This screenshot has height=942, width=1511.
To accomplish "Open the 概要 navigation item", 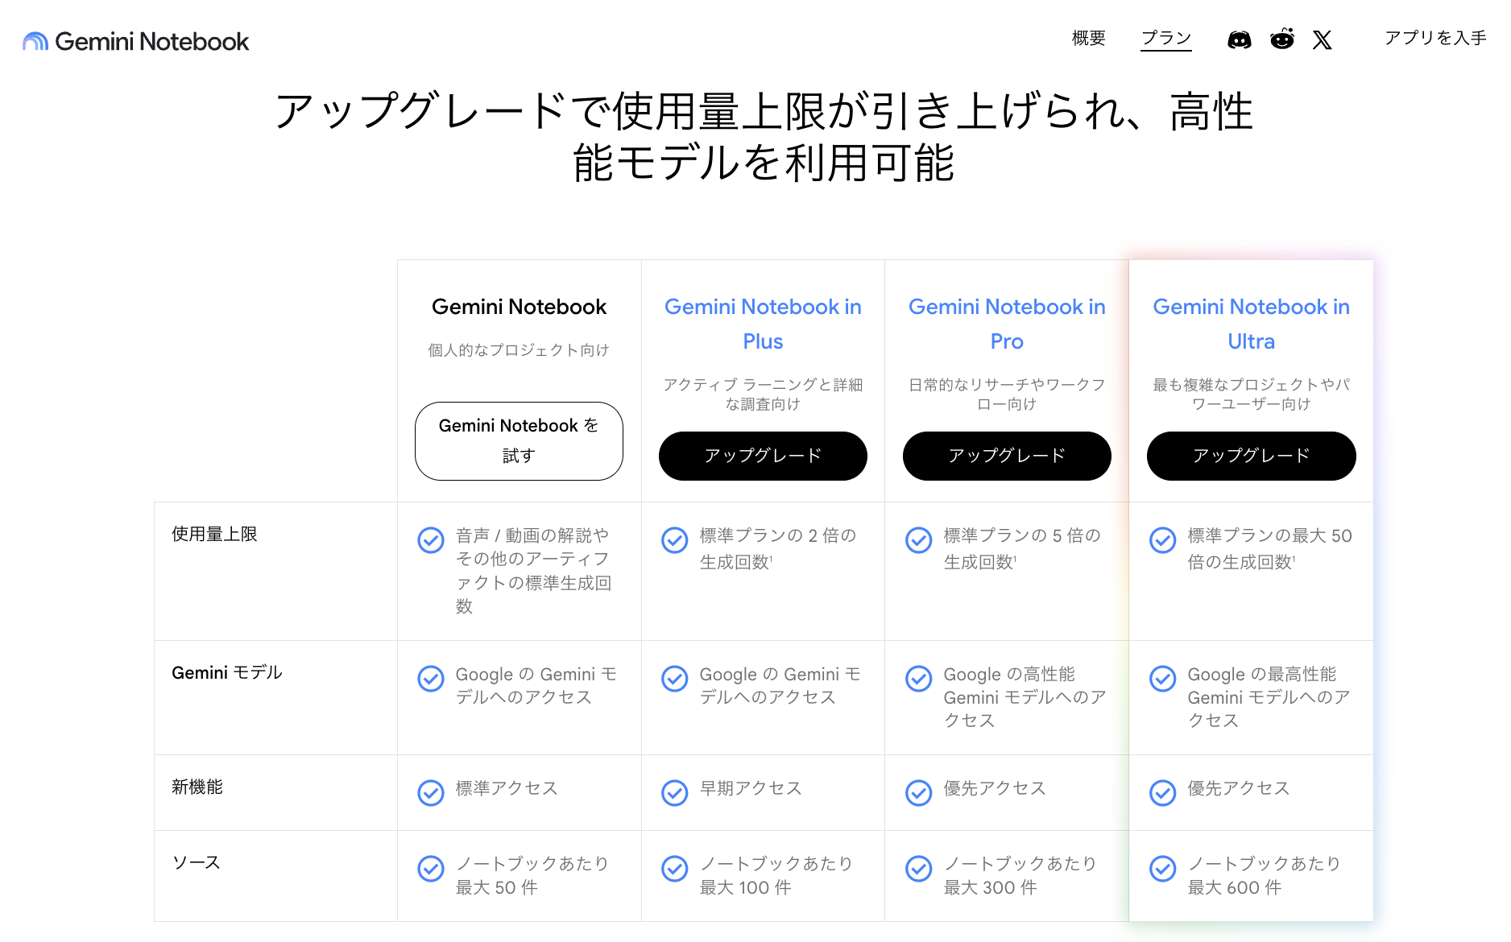I will pyautogui.click(x=1088, y=38).
